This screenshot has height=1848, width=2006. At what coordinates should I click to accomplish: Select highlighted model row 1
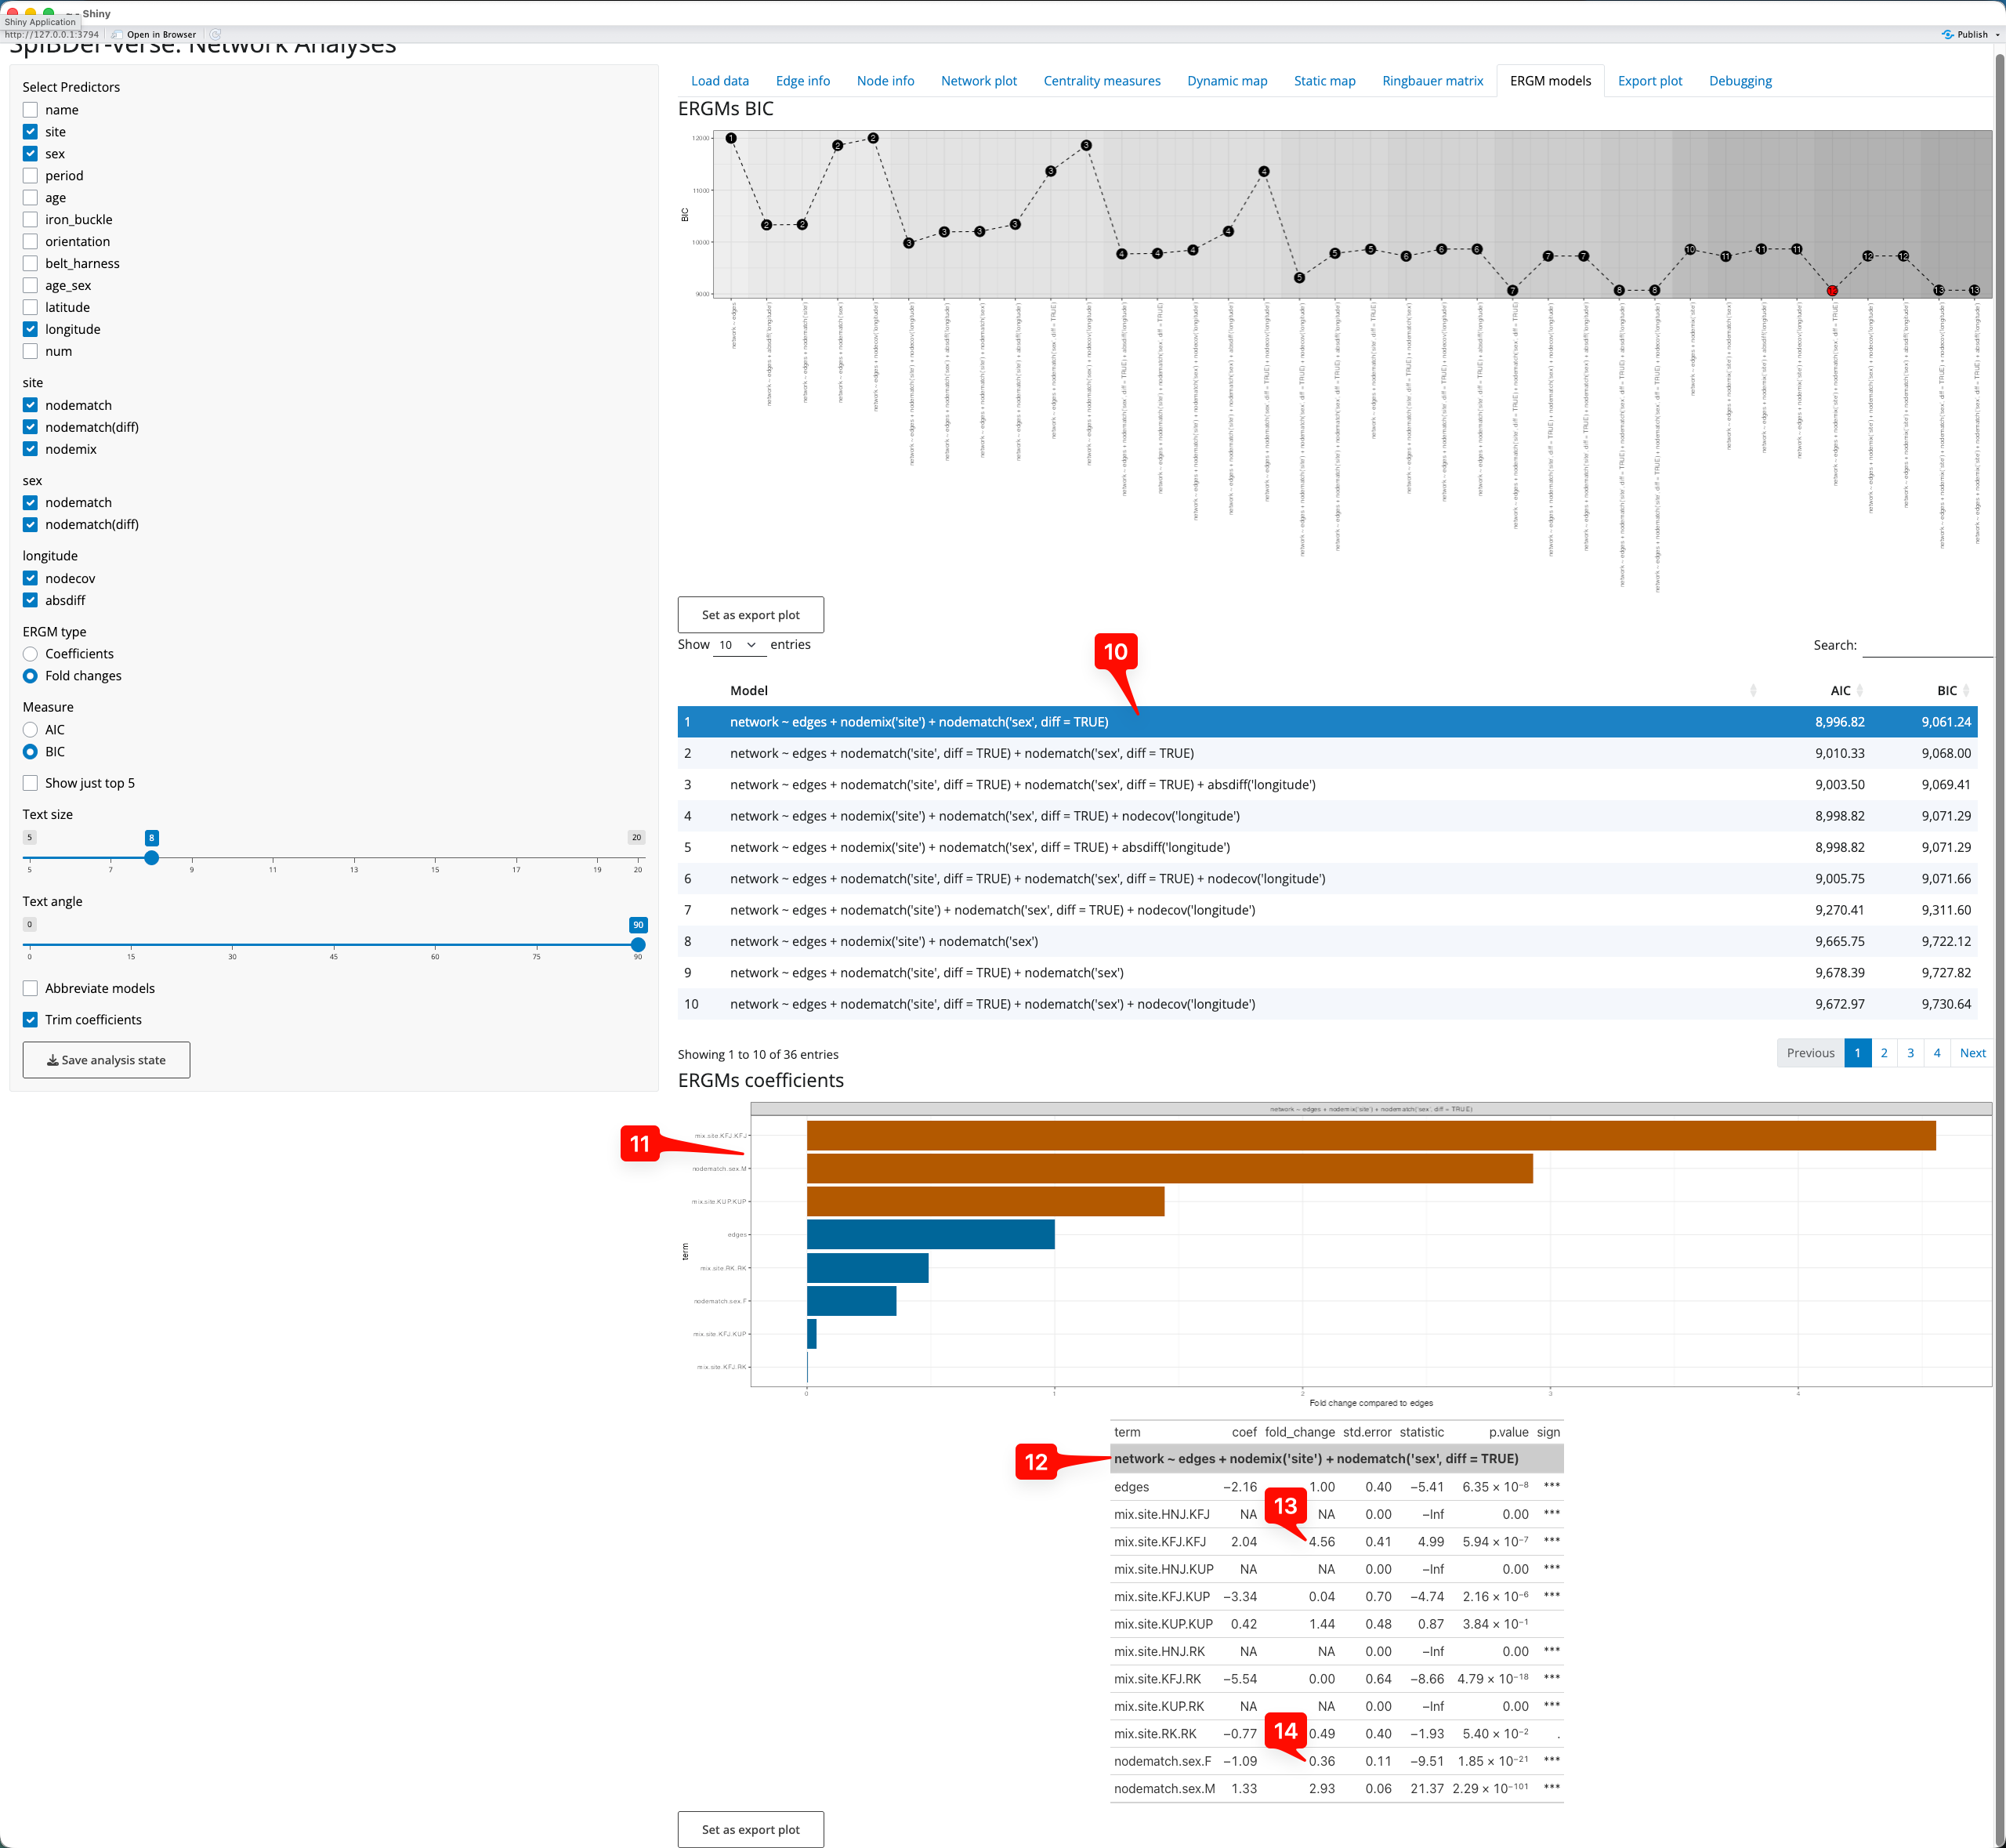coord(1327,722)
